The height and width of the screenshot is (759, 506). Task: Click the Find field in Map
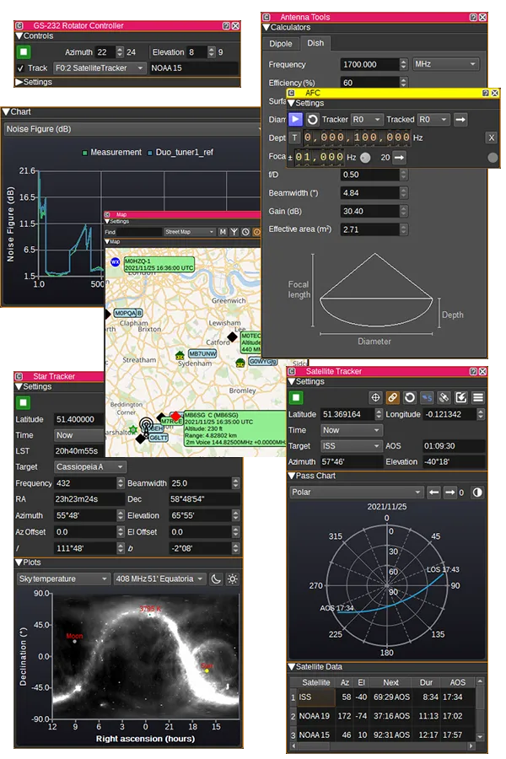139,233
